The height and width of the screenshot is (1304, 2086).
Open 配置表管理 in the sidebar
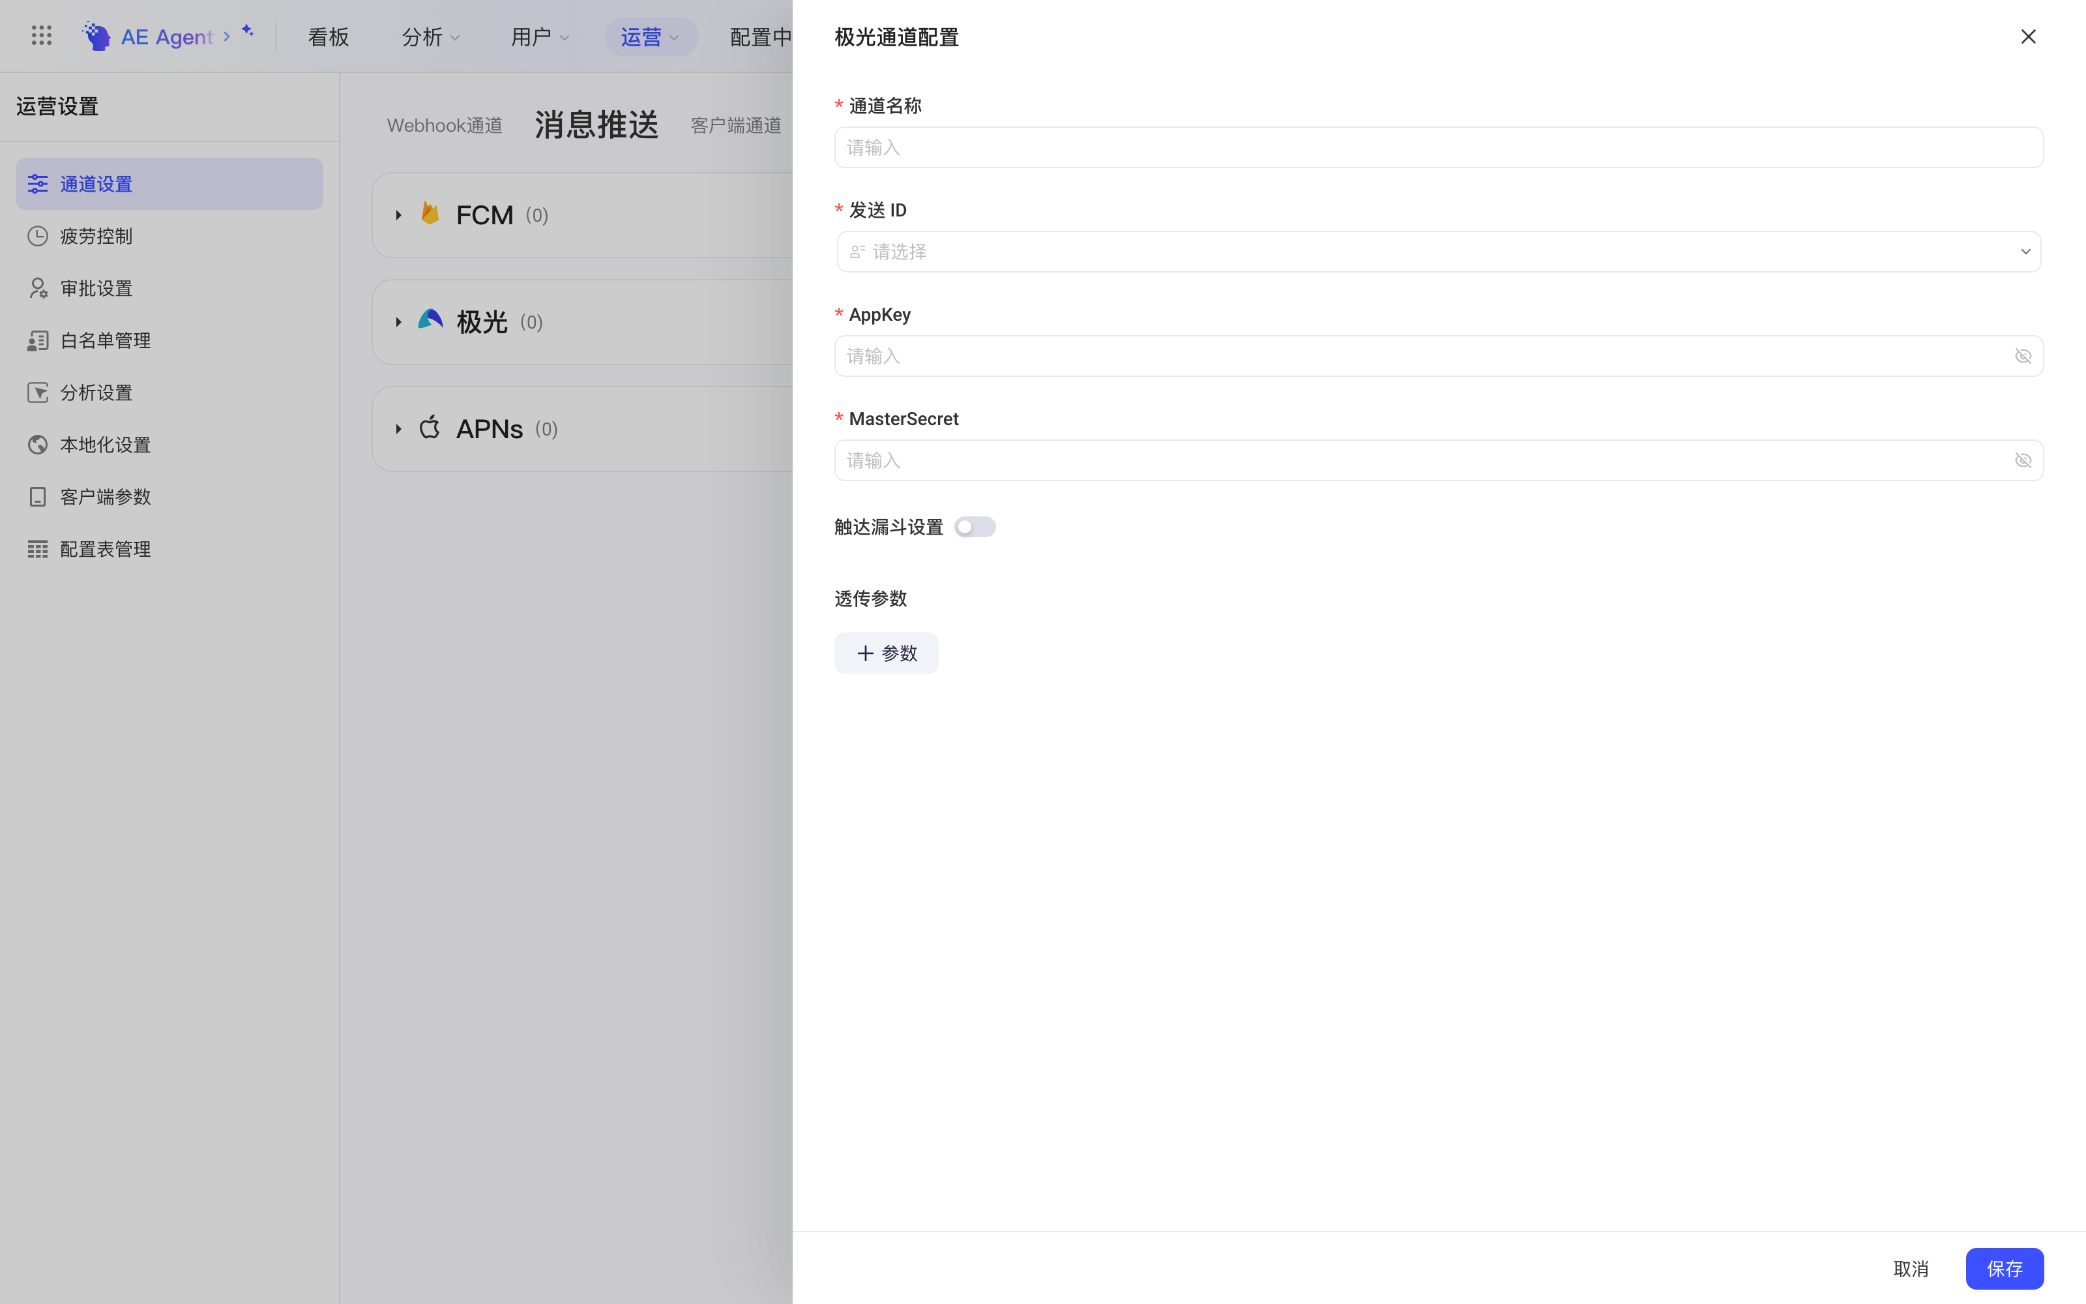pos(169,550)
